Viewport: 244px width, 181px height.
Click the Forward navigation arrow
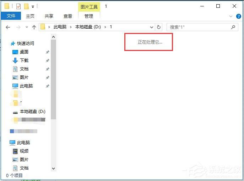(18, 27)
